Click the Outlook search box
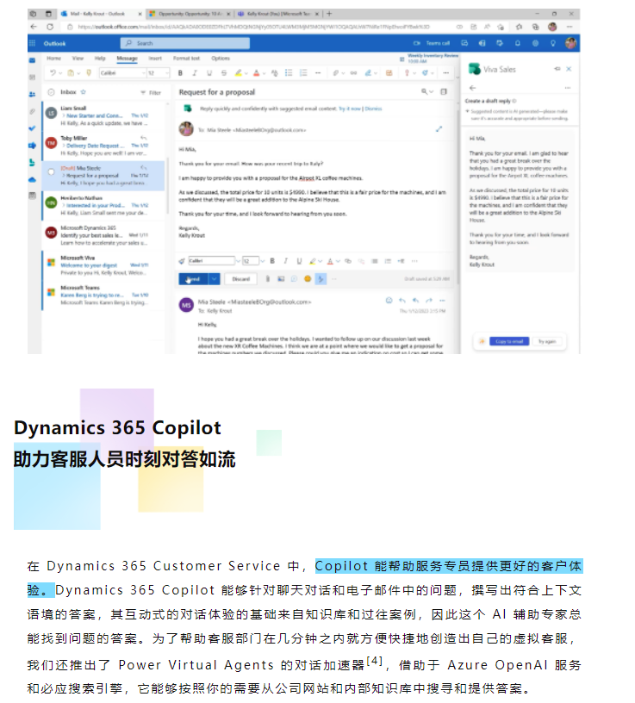635x703 pixels. pyautogui.click(x=185, y=43)
